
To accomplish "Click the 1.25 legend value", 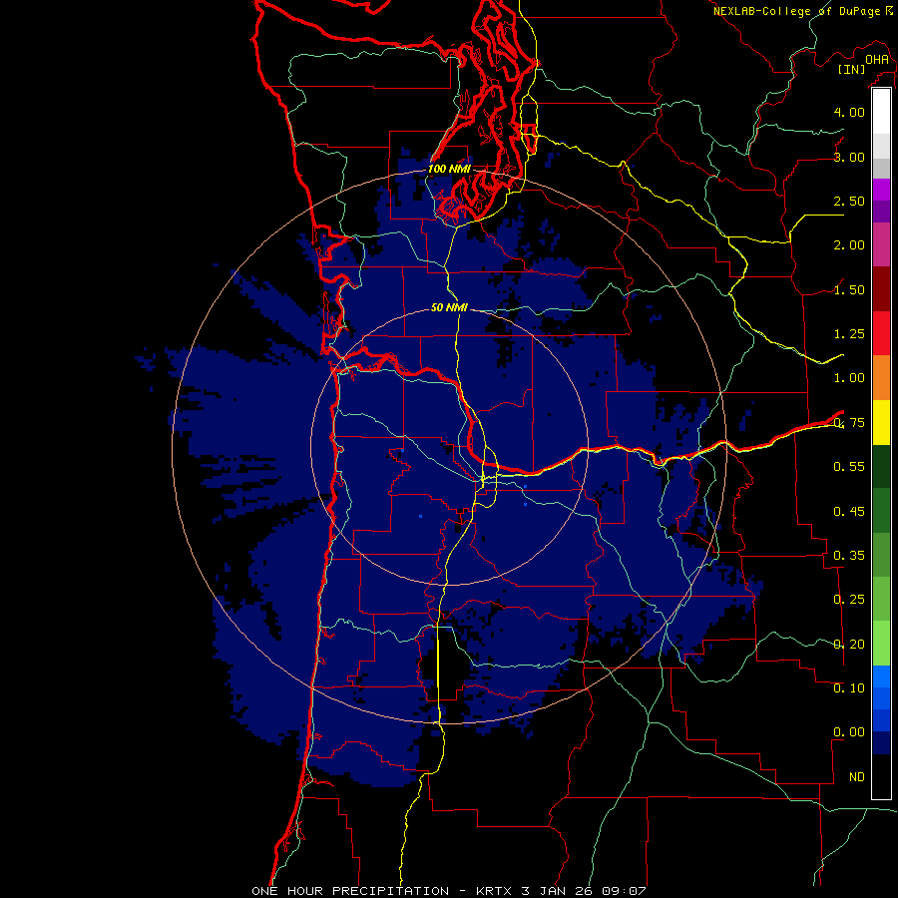I will 849,334.
